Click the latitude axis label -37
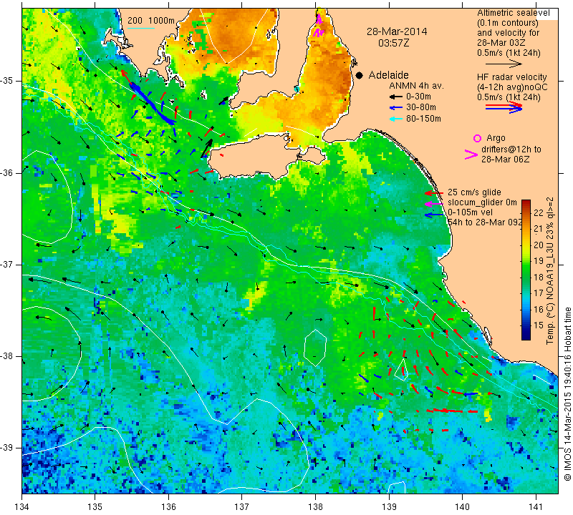The image size is (573, 515). click(x=7, y=264)
